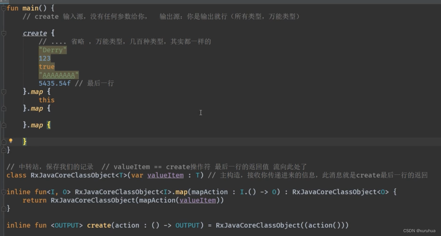Collapse the create { block fold marker
The width and height of the screenshot is (441, 236).
point(3,33)
